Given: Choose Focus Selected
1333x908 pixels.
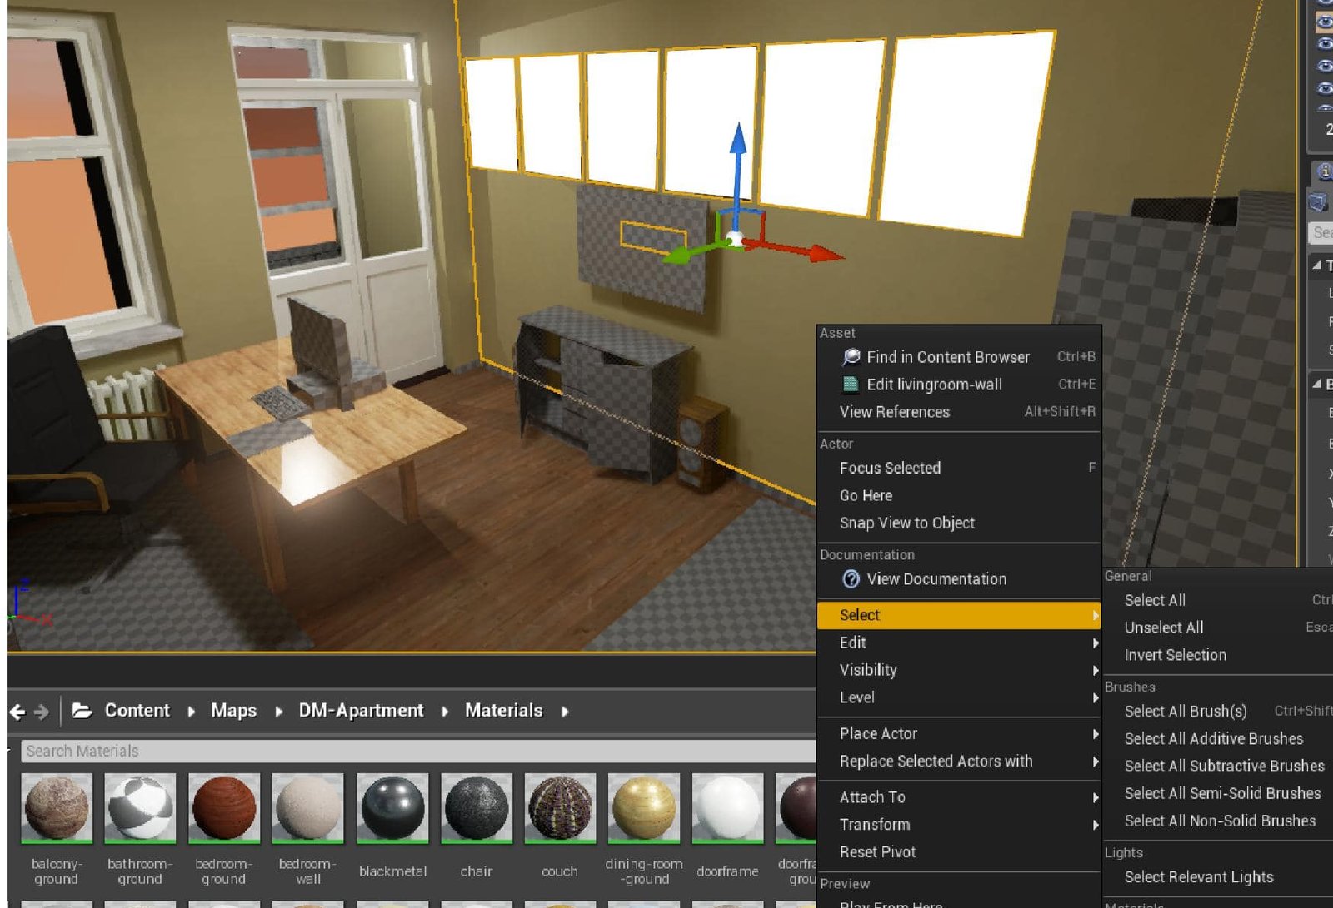Looking at the screenshot, I should pos(959,468).
